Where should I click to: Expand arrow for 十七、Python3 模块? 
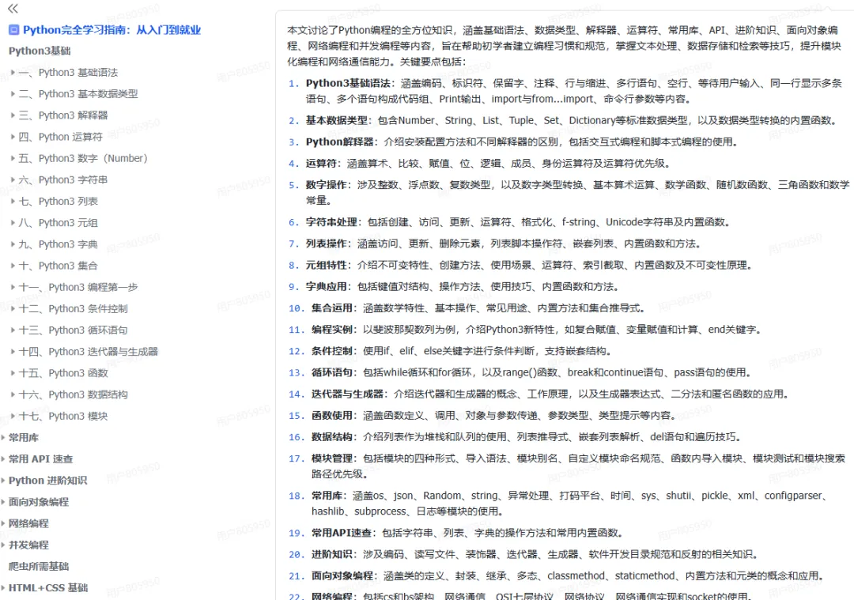[x=13, y=416]
